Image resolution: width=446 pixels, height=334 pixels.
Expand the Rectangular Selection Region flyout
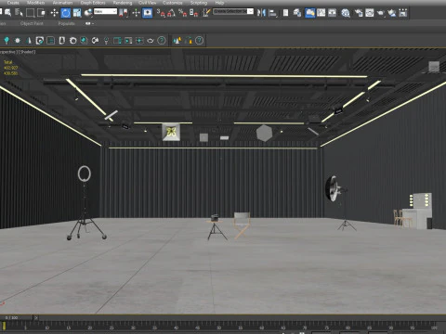click(30, 13)
